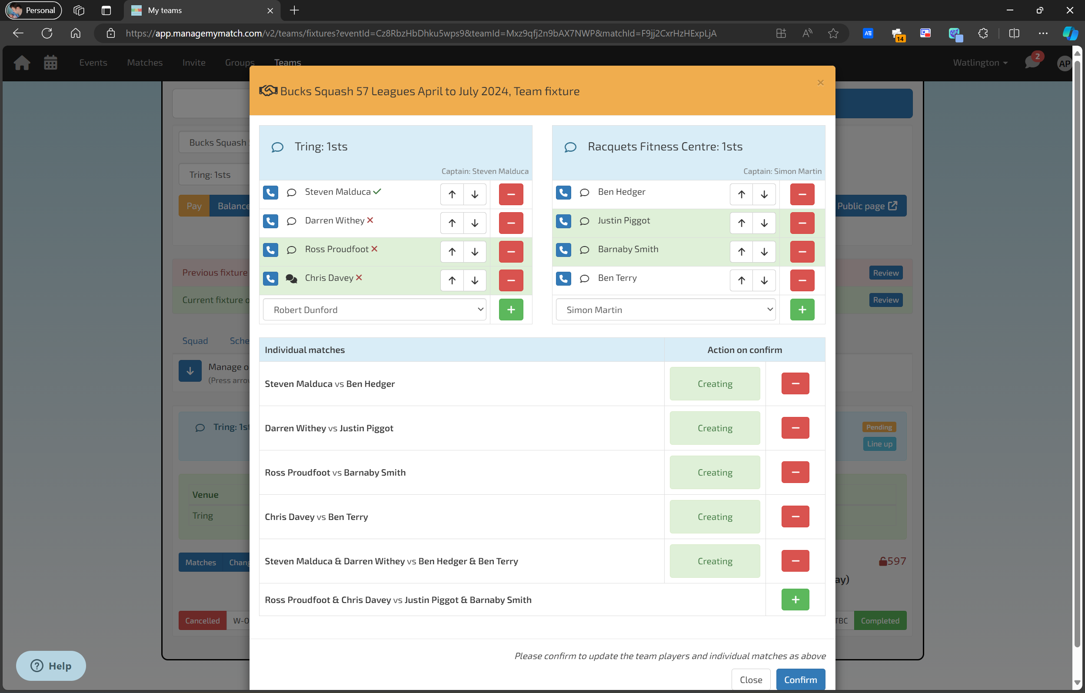Add Robert Dunford with the green plus button

[x=510, y=309]
